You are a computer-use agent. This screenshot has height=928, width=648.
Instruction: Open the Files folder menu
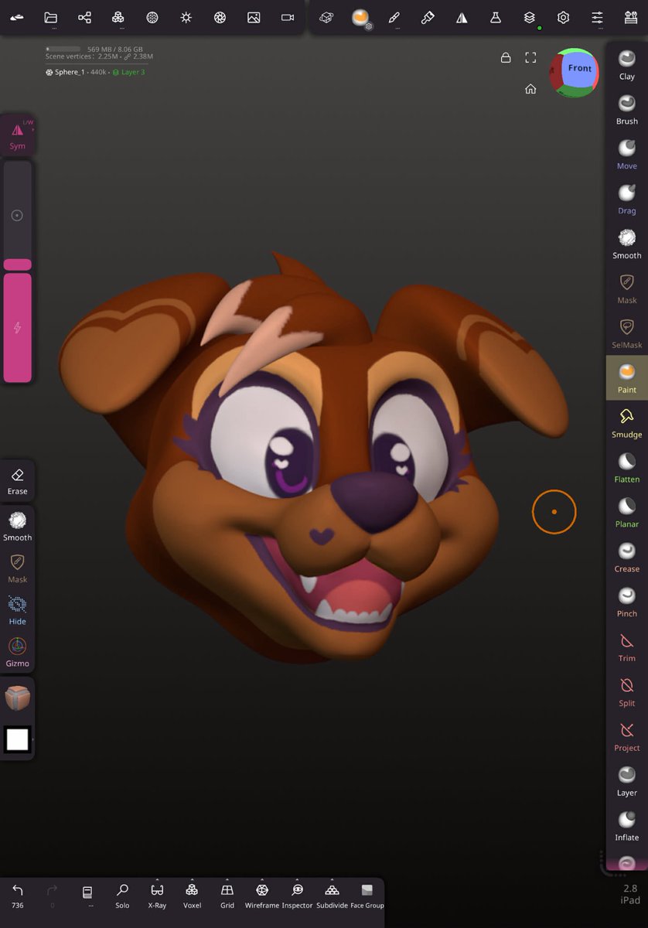coord(50,17)
